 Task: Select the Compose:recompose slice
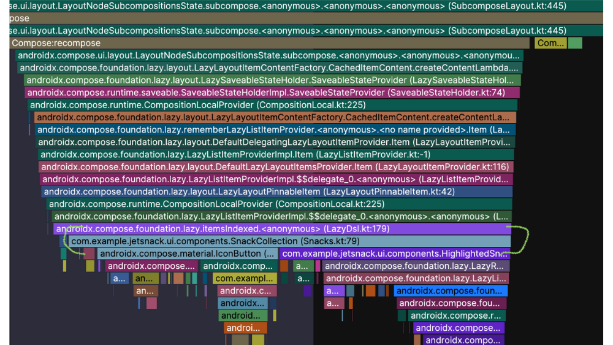[269, 43]
